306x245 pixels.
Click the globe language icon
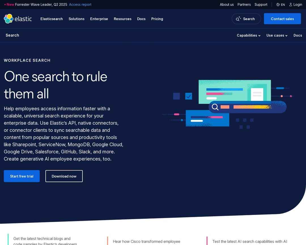(x=278, y=5)
